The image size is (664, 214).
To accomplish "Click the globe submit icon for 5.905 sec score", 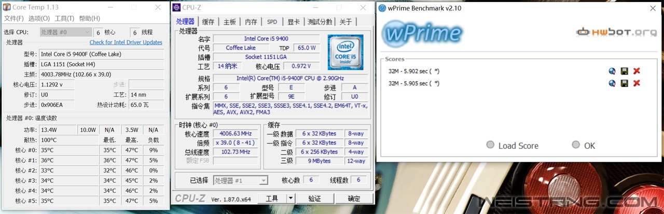I will pyautogui.click(x=612, y=83).
